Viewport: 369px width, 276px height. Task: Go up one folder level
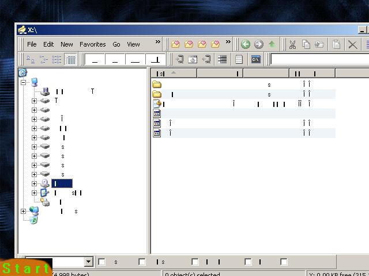click(x=272, y=44)
